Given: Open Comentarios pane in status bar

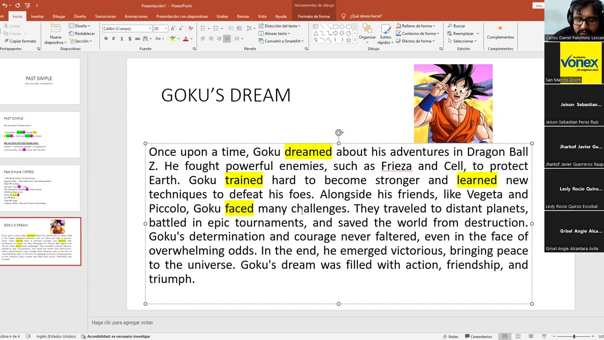Looking at the screenshot, I should 478,336.
